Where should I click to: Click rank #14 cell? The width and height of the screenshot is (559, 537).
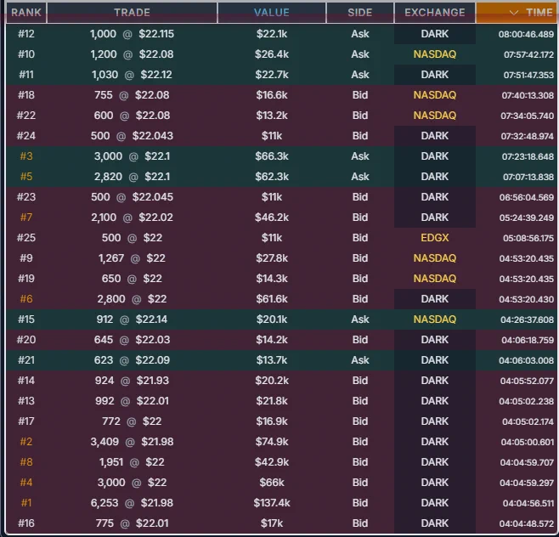tap(26, 381)
